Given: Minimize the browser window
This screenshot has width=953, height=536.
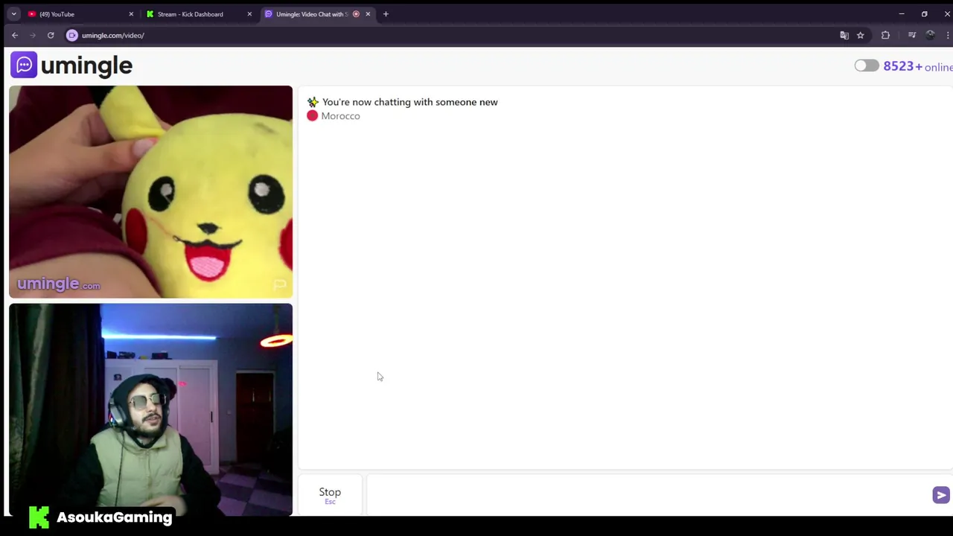Looking at the screenshot, I should (902, 14).
